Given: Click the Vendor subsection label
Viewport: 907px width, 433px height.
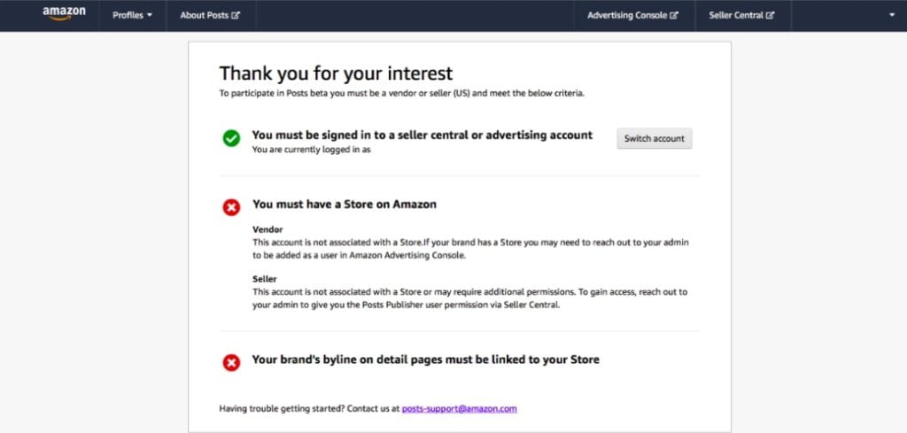Looking at the screenshot, I should (x=267, y=229).
